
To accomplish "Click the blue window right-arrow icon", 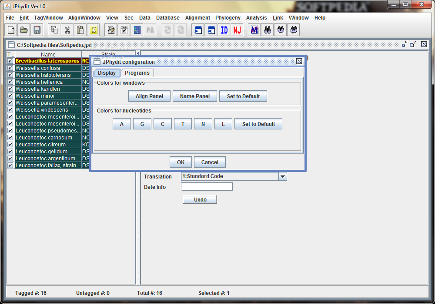I will pos(198,30).
